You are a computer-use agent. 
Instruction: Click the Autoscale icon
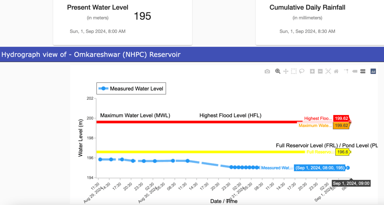328,71
